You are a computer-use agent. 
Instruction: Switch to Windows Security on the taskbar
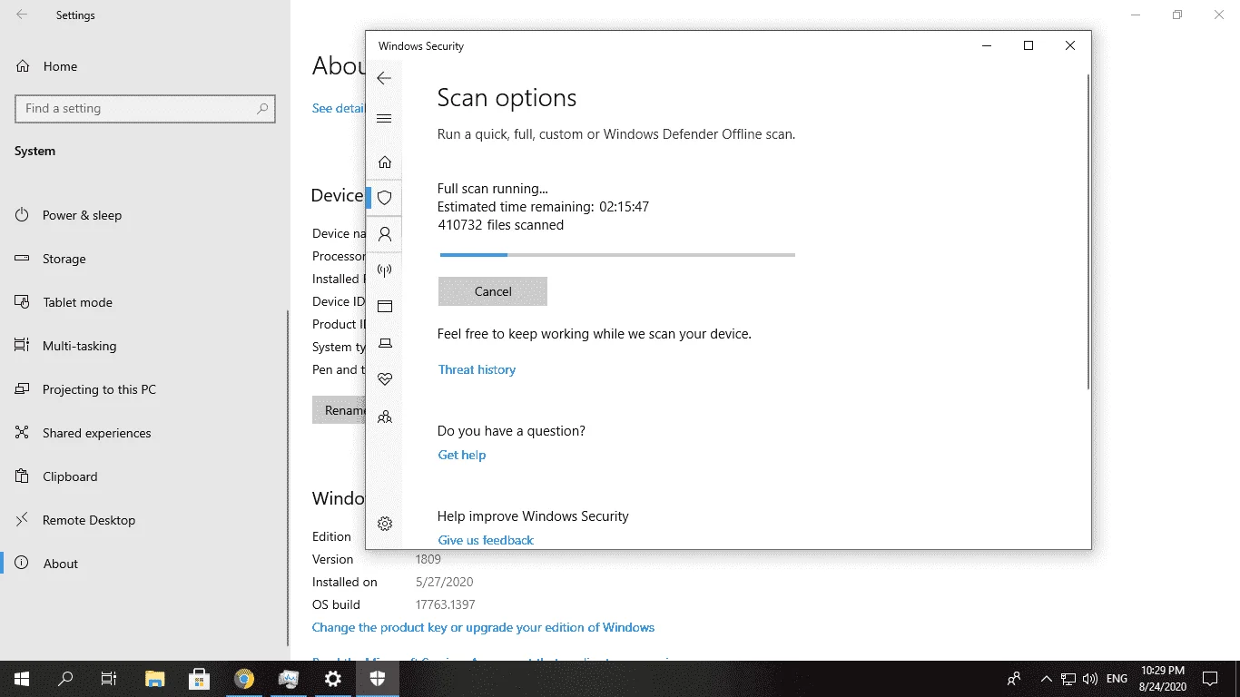click(x=378, y=679)
